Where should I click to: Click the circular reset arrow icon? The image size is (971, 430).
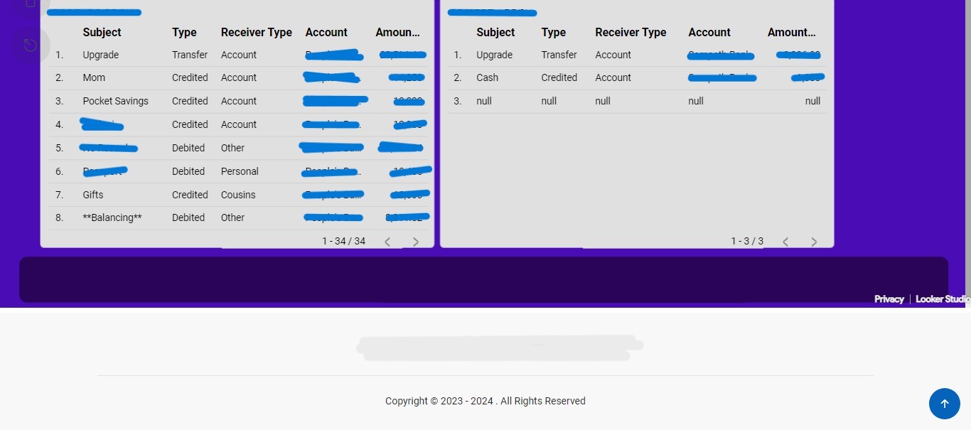[30, 45]
